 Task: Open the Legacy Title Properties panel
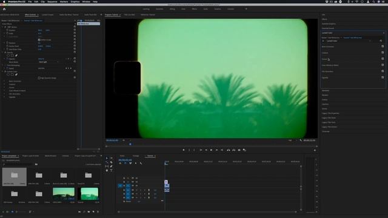click(330, 113)
